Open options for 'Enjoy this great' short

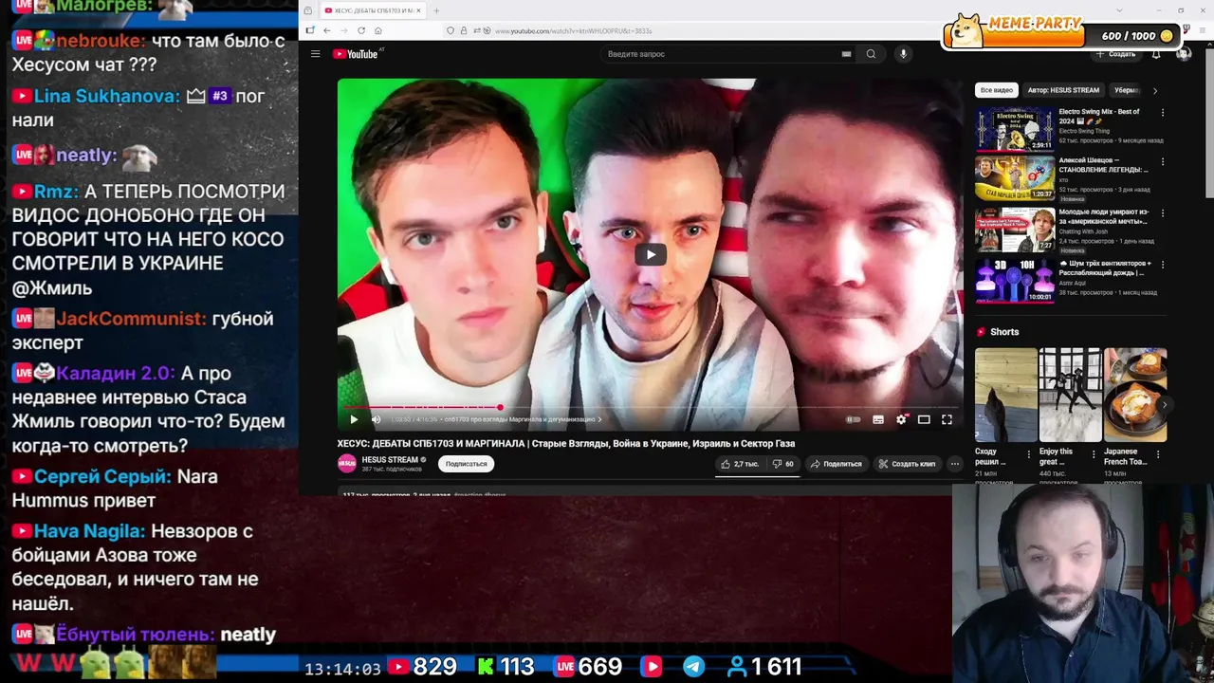1093,454
